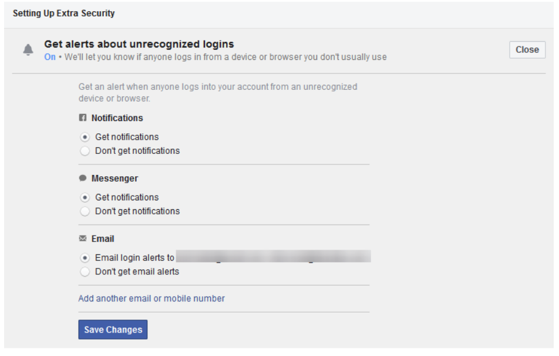Image resolution: width=559 pixels, height=356 pixels.
Task: Click the bell alert icon
Action: point(28,51)
